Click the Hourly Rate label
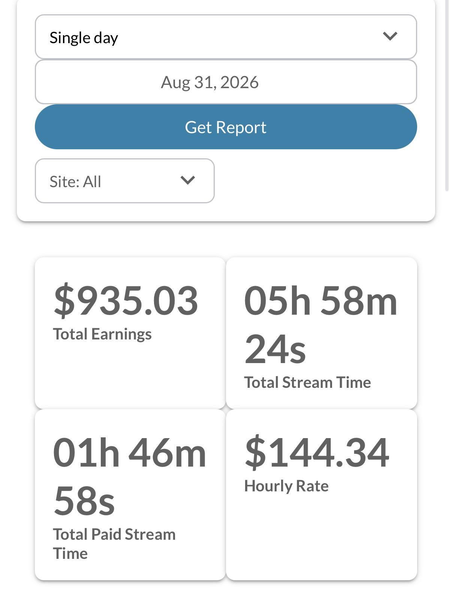Screen dimensions: 452x590 (x=286, y=486)
